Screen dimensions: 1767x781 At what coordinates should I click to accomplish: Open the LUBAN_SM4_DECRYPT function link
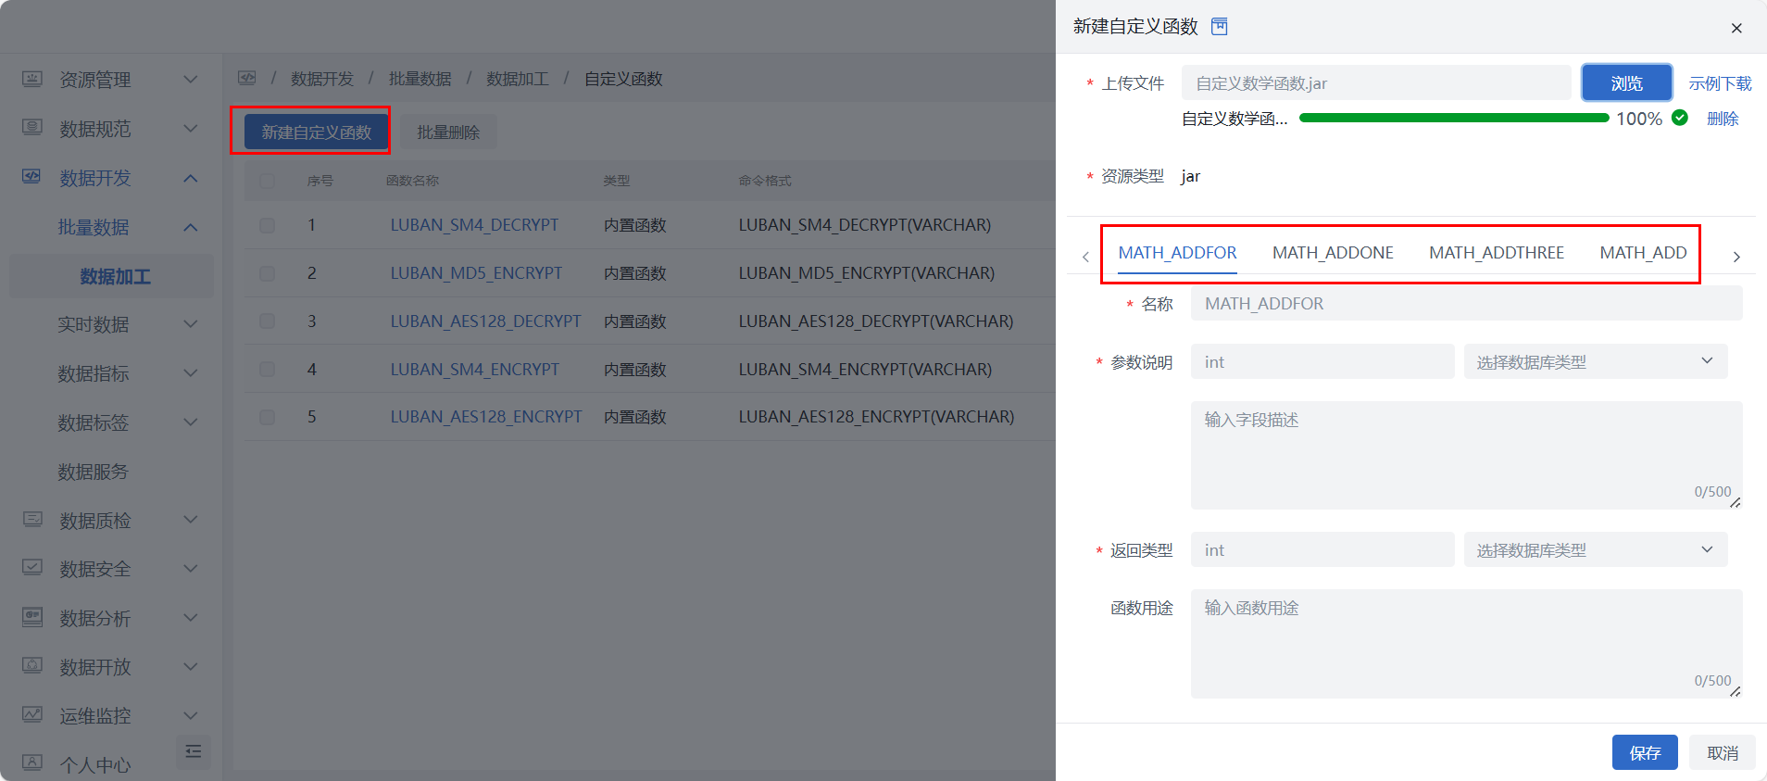coord(474,225)
